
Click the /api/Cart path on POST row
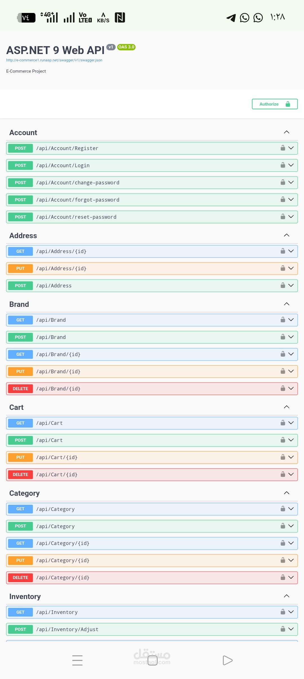pos(50,440)
